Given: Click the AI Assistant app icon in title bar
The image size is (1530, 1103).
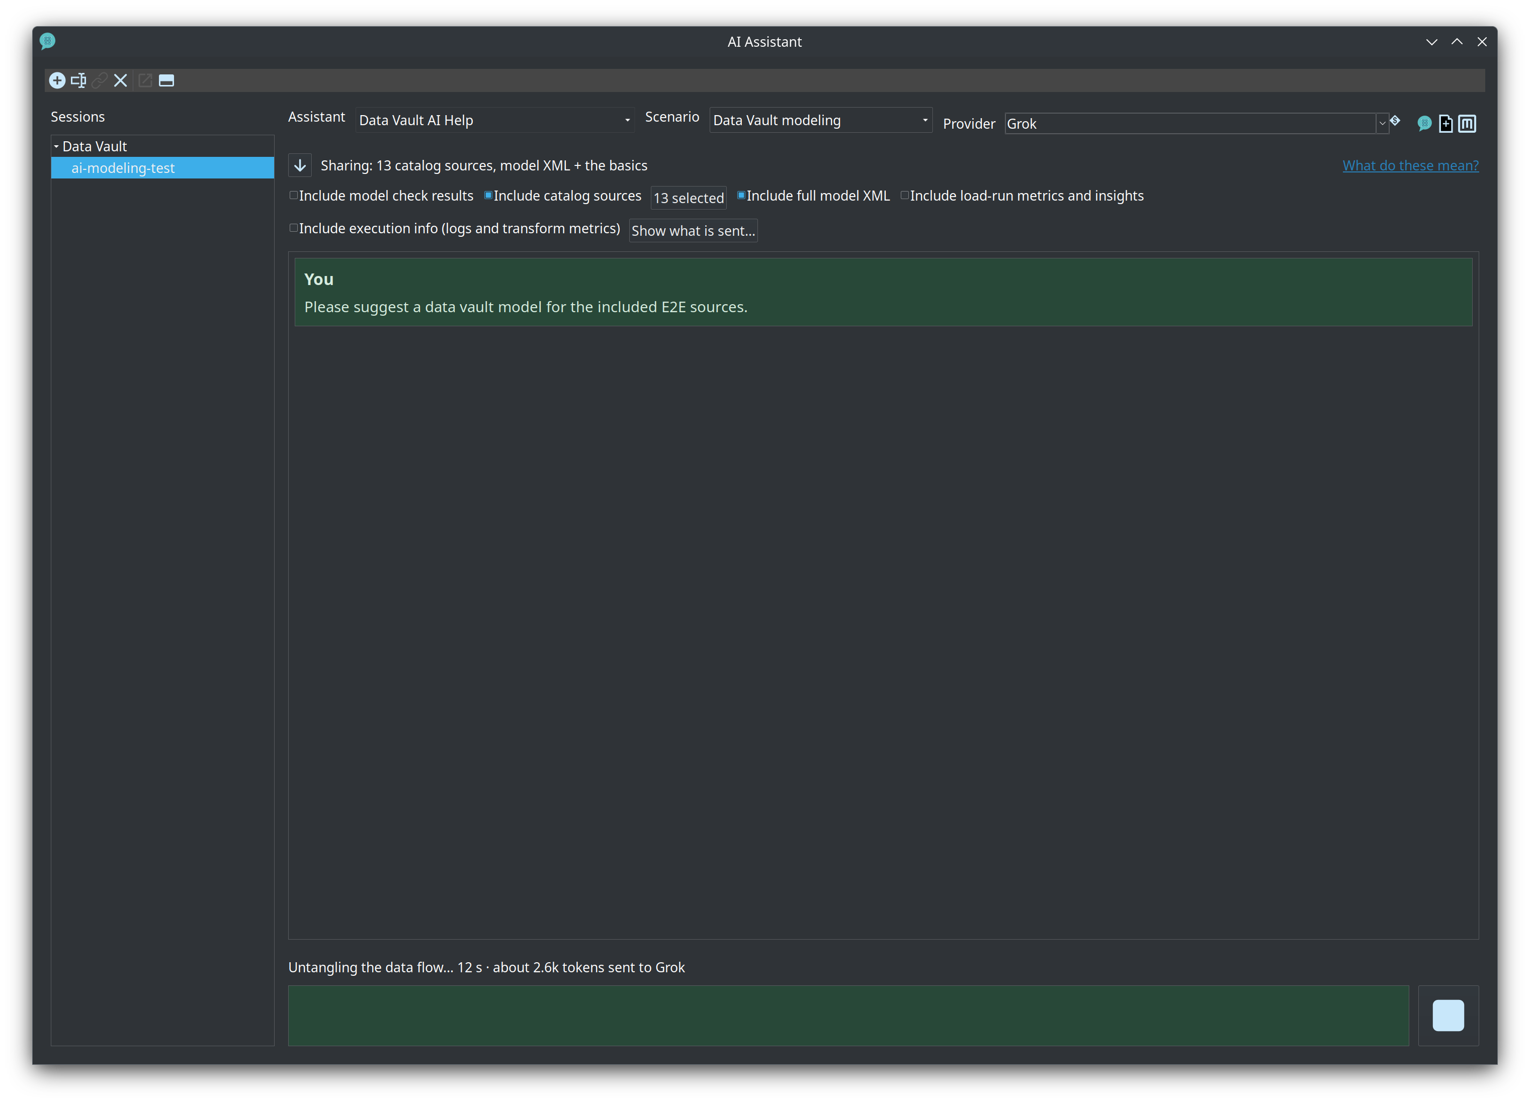Looking at the screenshot, I should tap(48, 41).
